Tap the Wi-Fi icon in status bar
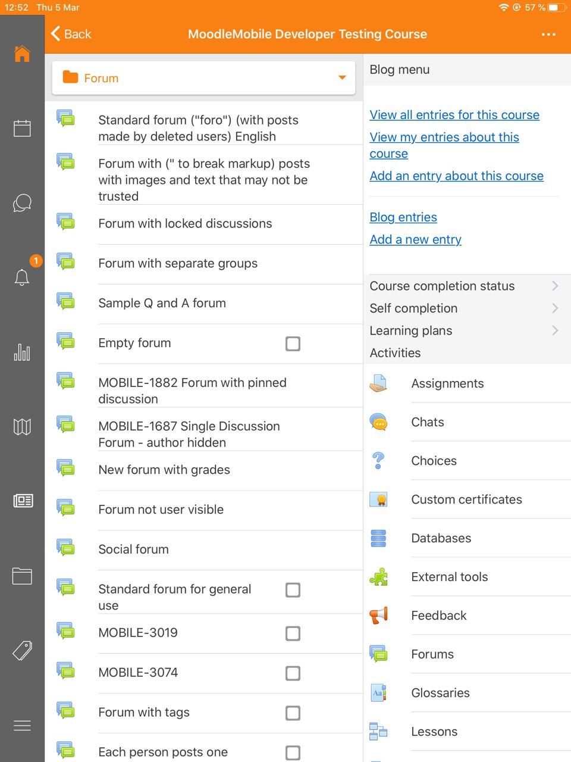This screenshot has width=571, height=762. pyautogui.click(x=504, y=8)
